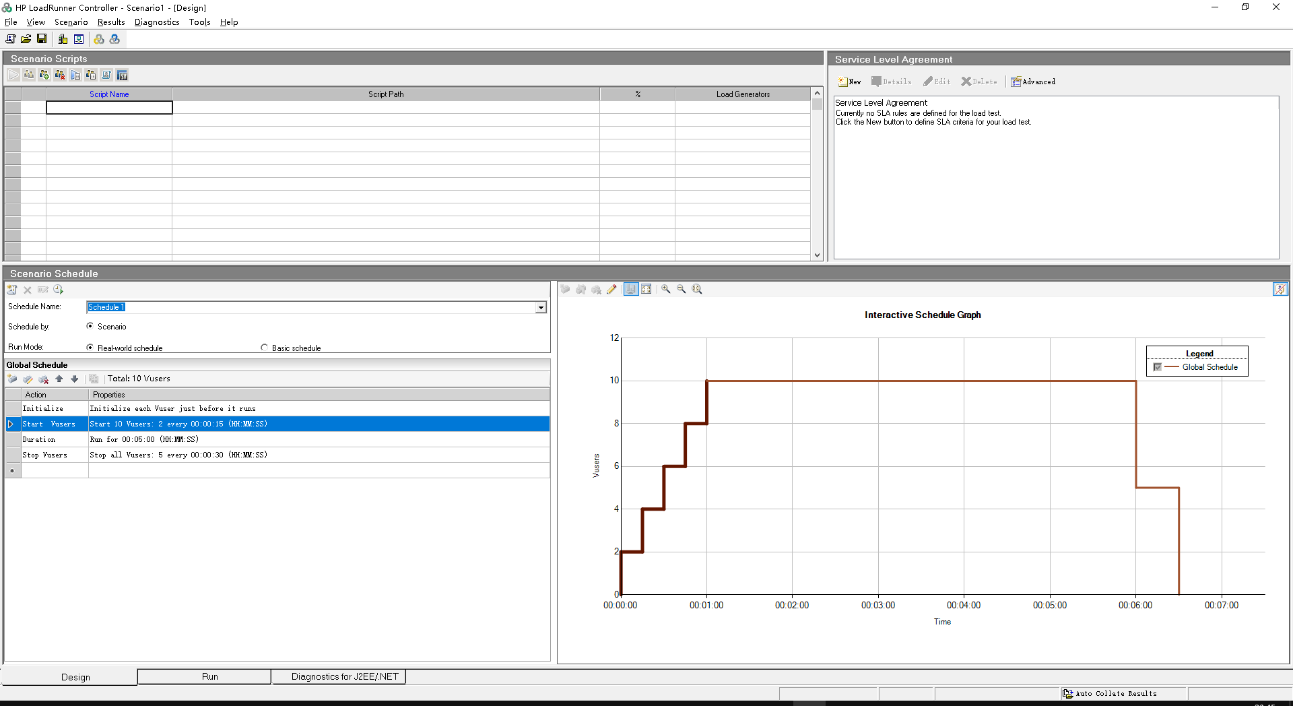
Task: Click the view script scroll icon in Scripts toolbar
Action: [106, 75]
